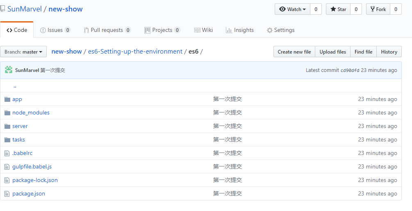The width and height of the screenshot is (412, 211).
Task: Go to new-show in the breadcrumb
Action: [66, 52]
